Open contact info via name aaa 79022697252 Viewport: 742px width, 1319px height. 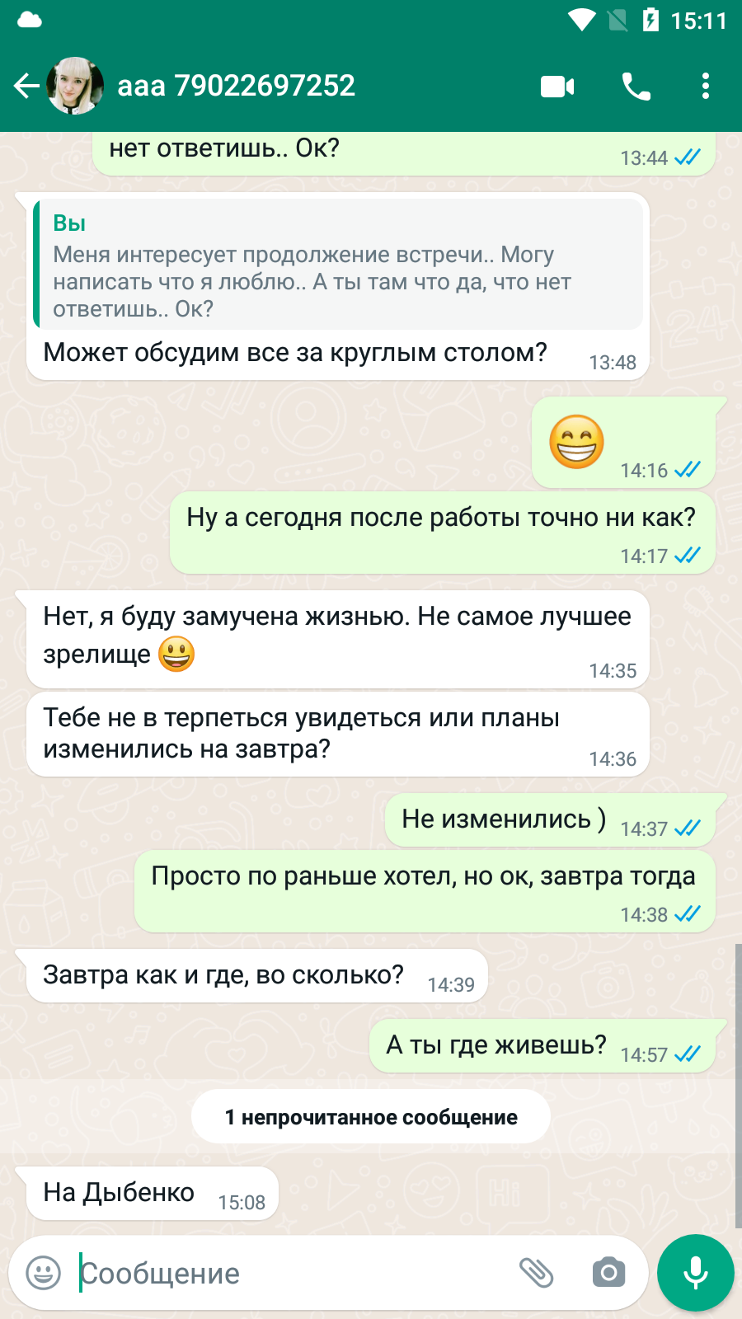[x=236, y=86]
